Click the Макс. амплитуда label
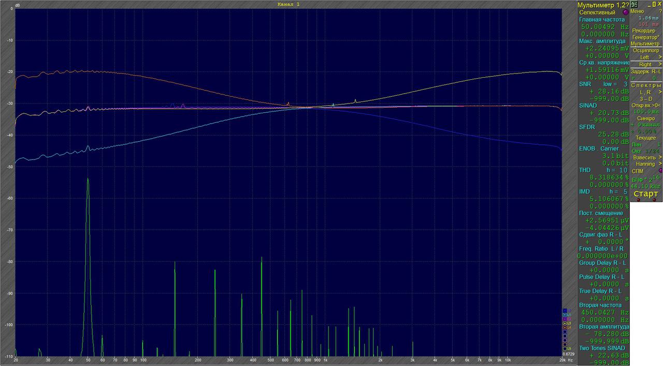Image resolution: width=663 pixels, height=366 pixels. click(x=602, y=41)
